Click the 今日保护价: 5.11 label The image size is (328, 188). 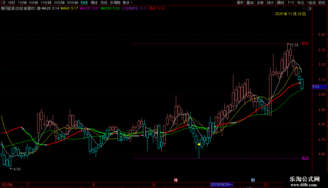click(x=134, y=9)
